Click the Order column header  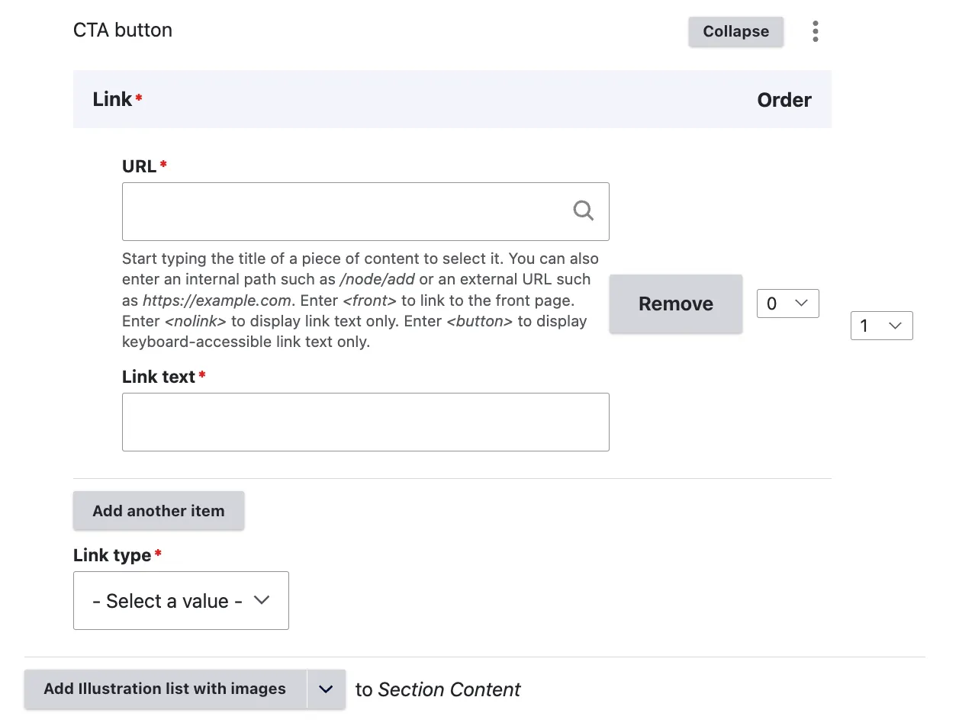click(784, 100)
